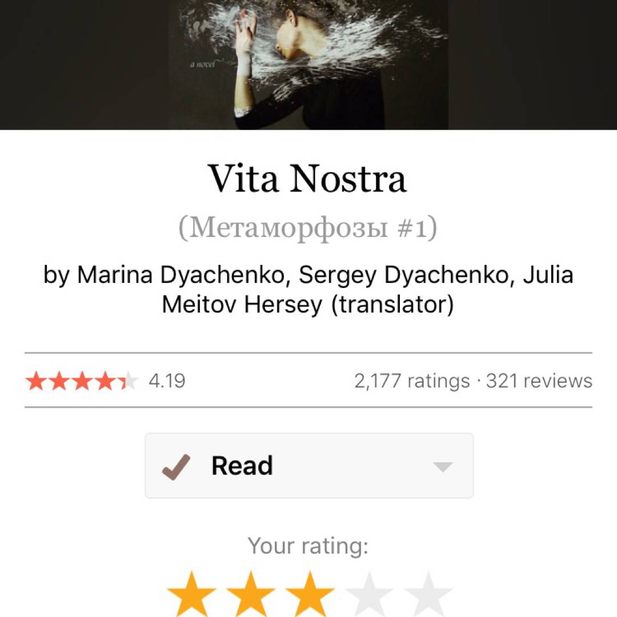Click the Read shelf status button

tap(309, 466)
